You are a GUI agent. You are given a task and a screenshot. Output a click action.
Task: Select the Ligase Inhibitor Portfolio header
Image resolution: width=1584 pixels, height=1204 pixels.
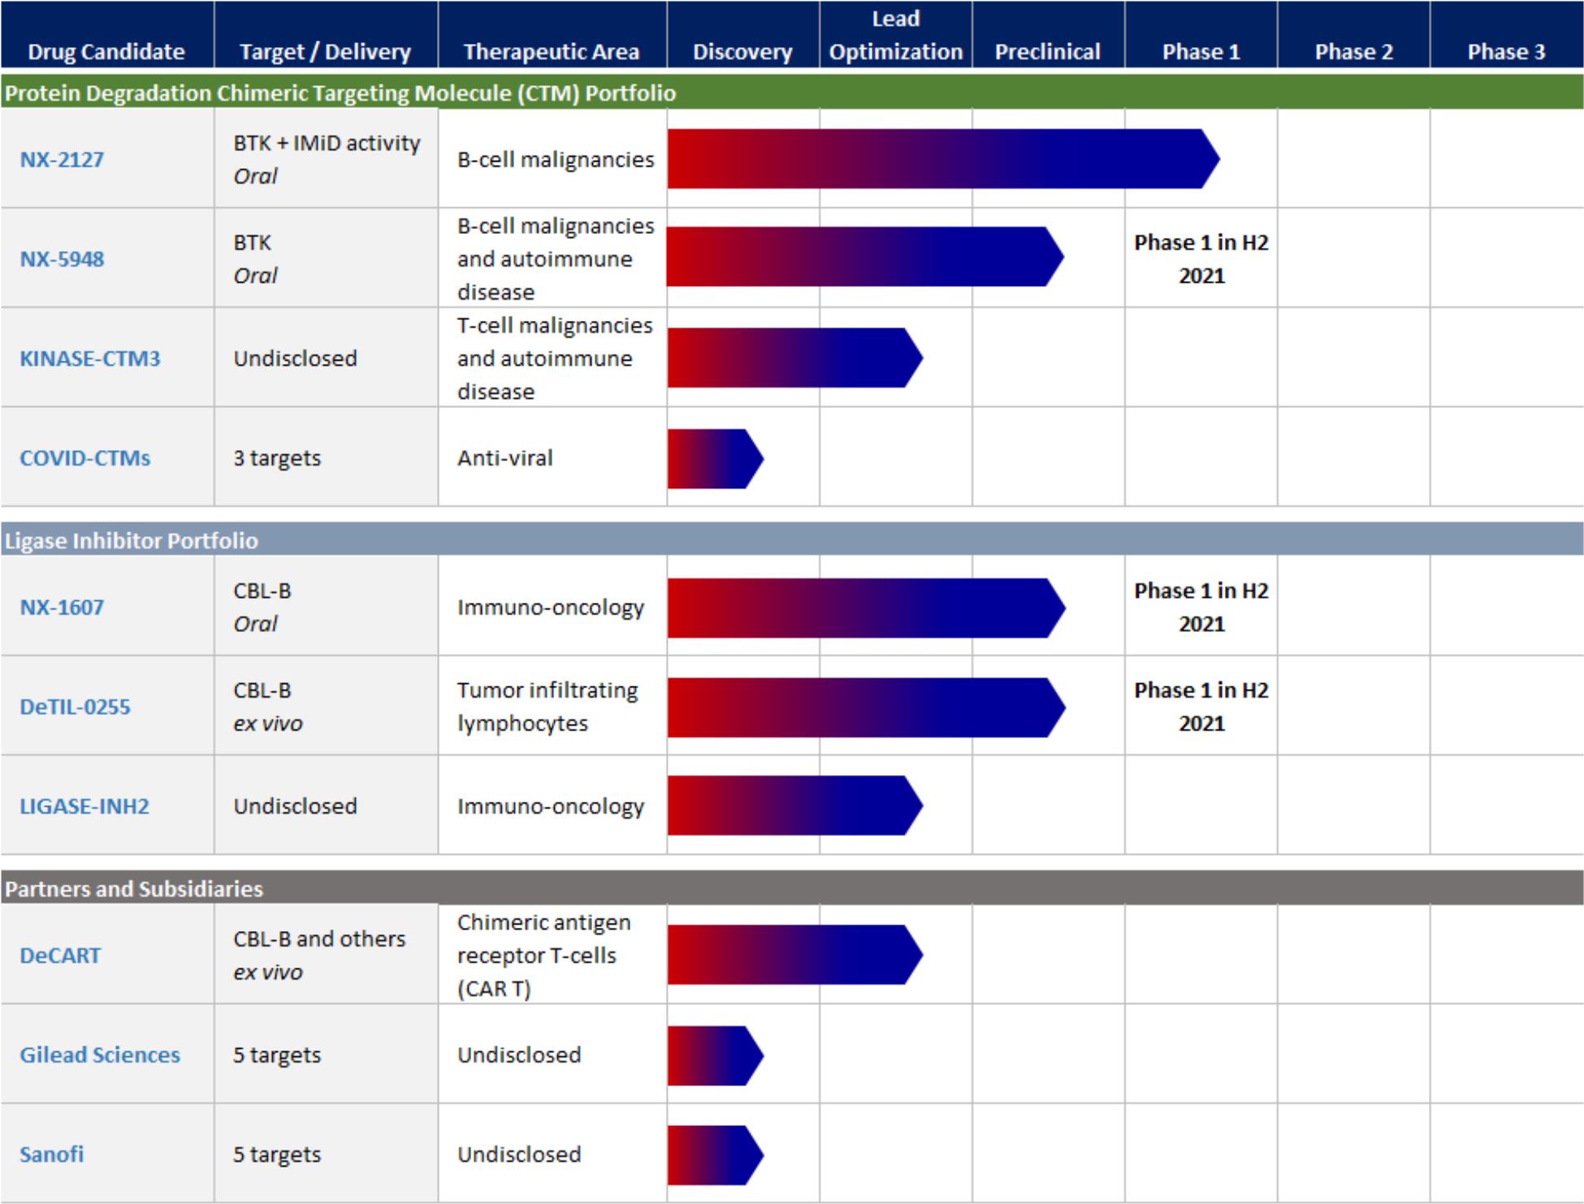click(132, 541)
